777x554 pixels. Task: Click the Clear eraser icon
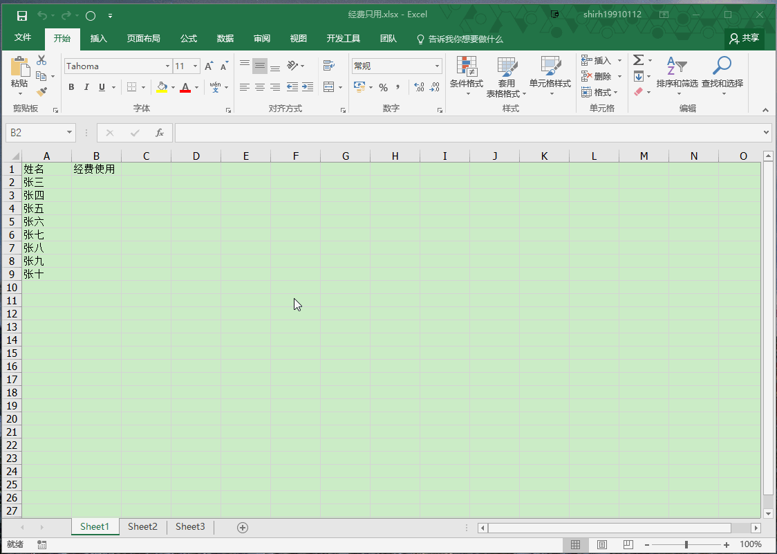pos(639,92)
